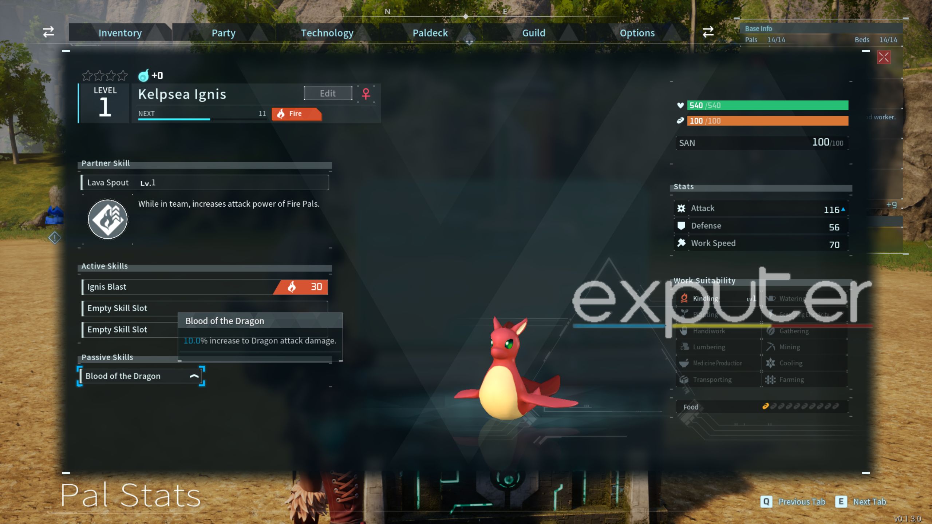Click the Kindling work suitability icon
Viewport: 932px width, 524px height.
pyautogui.click(x=684, y=298)
